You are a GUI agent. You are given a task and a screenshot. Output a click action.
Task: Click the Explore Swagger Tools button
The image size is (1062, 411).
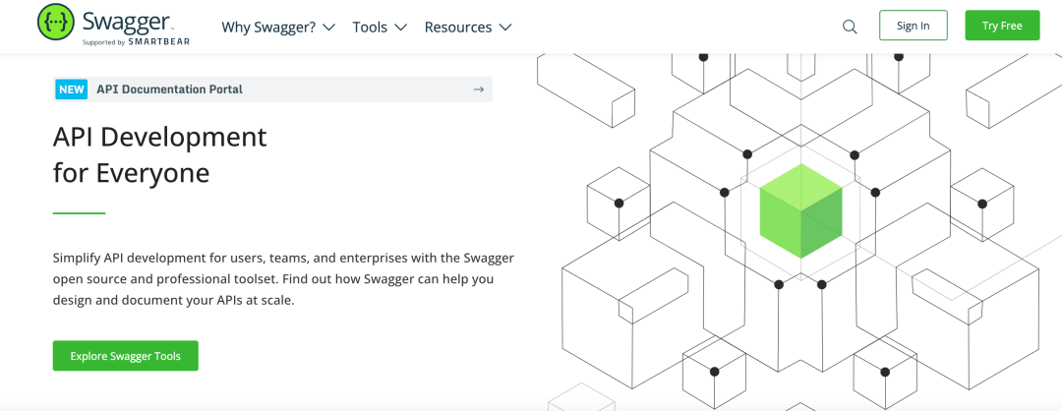coord(126,356)
